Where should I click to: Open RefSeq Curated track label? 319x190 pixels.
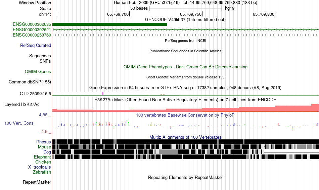click(36, 46)
